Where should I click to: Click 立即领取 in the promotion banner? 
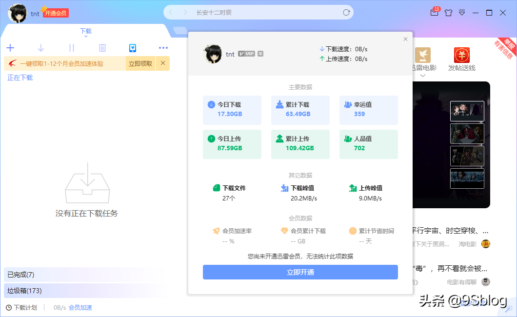140,63
